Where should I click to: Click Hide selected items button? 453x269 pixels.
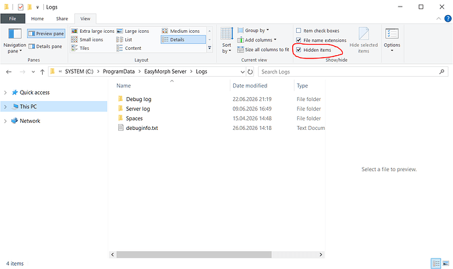pyautogui.click(x=364, y=41)
